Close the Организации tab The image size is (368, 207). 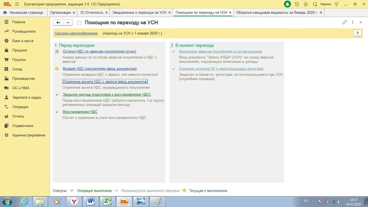(74, 13)
